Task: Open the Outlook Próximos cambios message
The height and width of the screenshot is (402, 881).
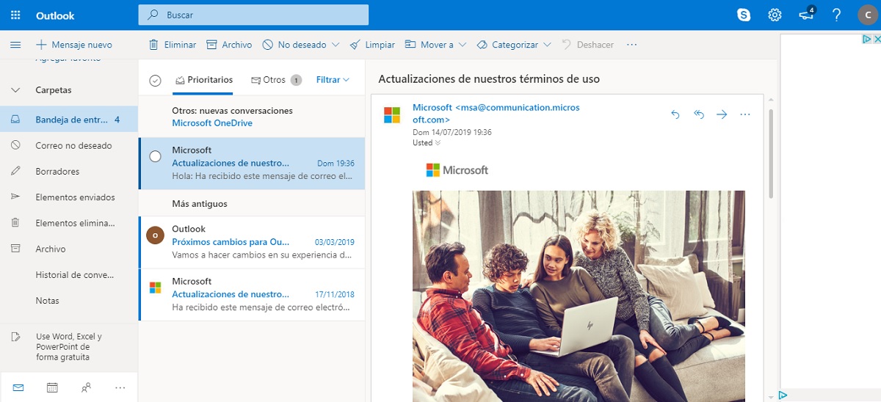Action: (x=252, y=242)
